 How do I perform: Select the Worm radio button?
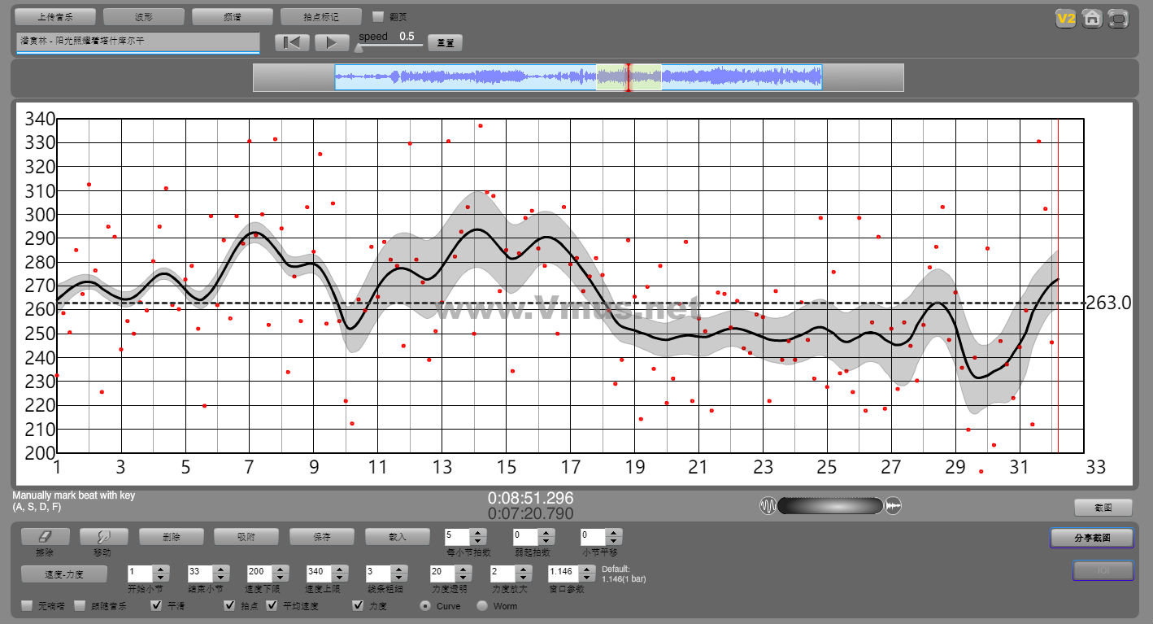(x=482, y=605)
